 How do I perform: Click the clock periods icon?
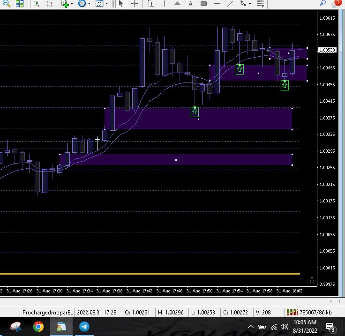tap(82, 4)
